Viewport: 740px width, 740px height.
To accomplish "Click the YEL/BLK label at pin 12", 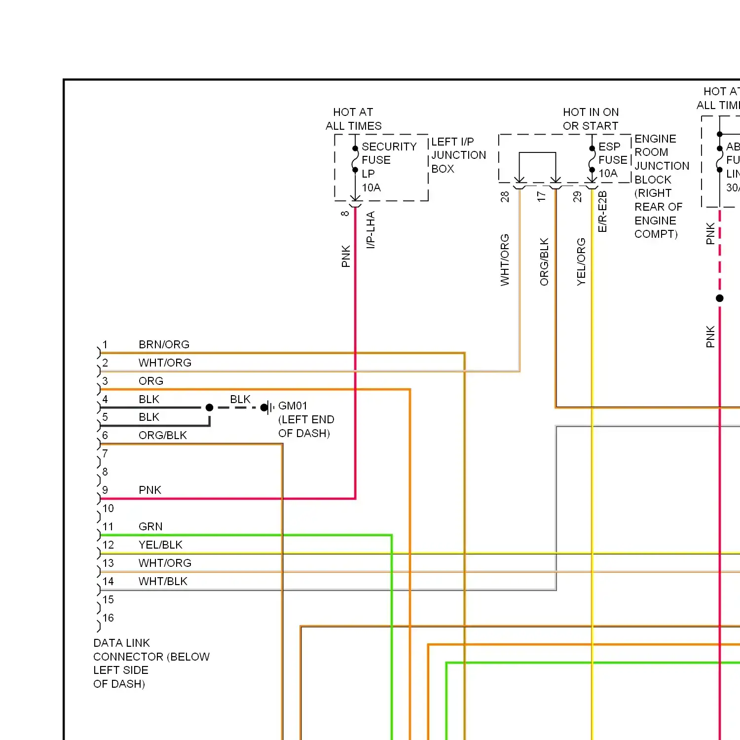I will tap(160, 545).
